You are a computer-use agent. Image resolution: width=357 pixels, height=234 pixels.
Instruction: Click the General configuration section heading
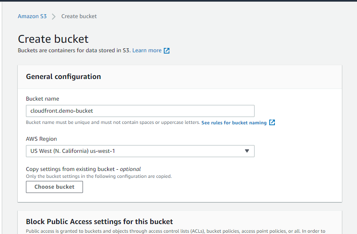64,76
